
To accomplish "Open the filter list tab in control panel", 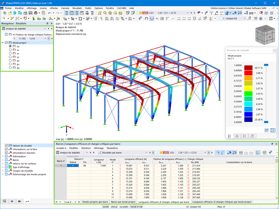I will [244, 136].
